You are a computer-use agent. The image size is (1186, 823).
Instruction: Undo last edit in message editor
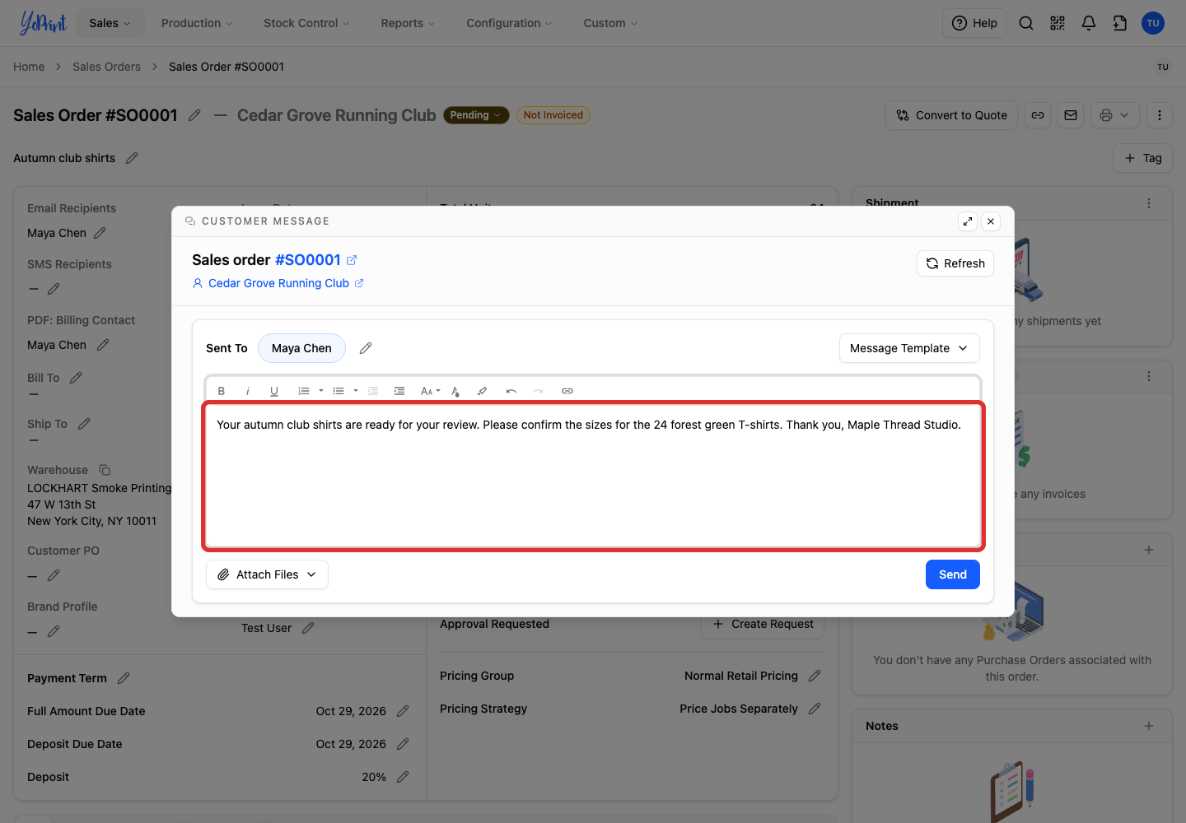(x=511, y=391)
